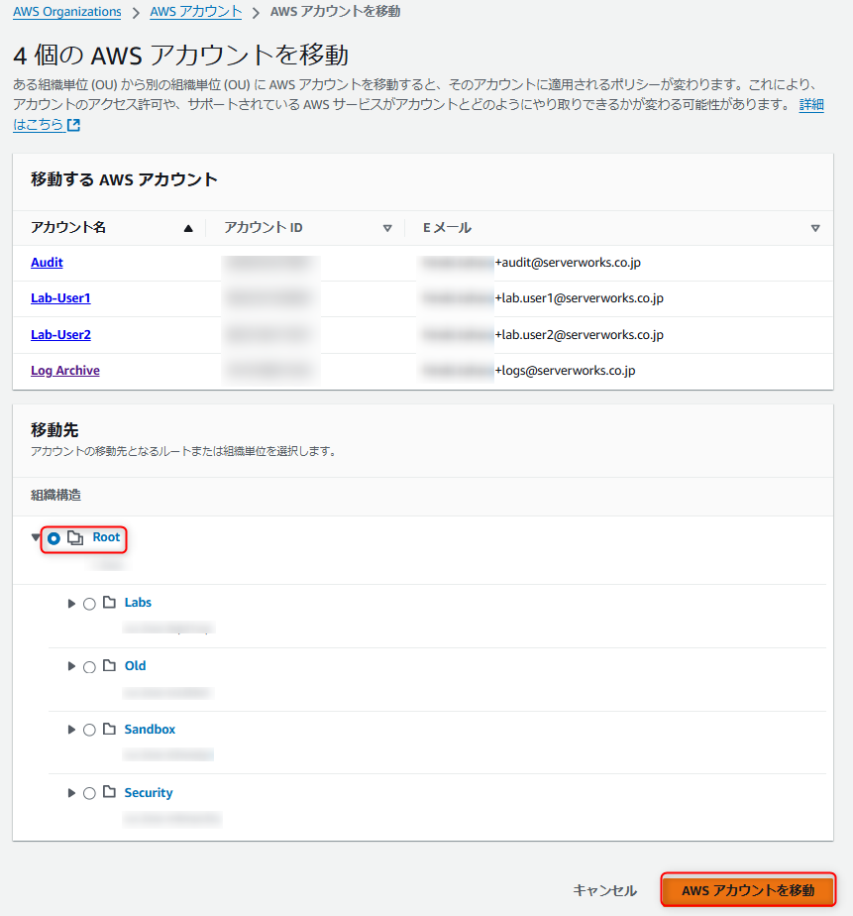Click the Security folder icon
Screen dimensions: 853x916
(109, 791)
